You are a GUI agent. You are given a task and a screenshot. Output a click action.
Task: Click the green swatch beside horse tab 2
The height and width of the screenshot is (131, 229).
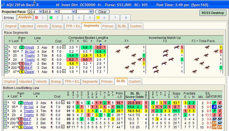click(51, 18)
